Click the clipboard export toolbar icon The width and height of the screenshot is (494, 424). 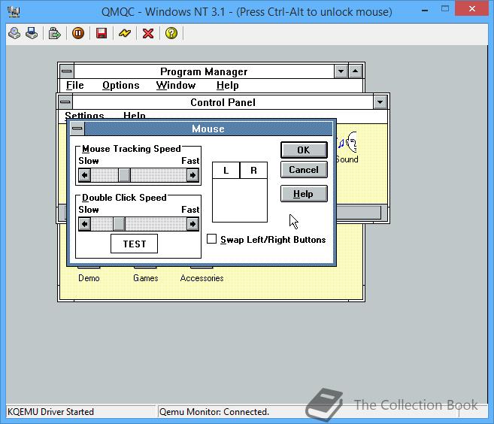coord(54,33)
